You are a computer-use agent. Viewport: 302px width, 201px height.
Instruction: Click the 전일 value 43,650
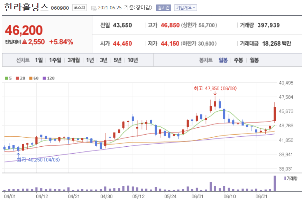[x=122, y=25]
